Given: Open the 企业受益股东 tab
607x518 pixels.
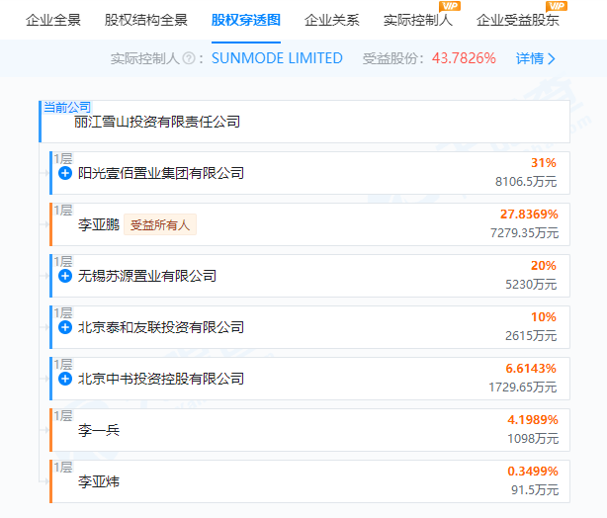Looking at the screenshot, I should tap(518, 20).
